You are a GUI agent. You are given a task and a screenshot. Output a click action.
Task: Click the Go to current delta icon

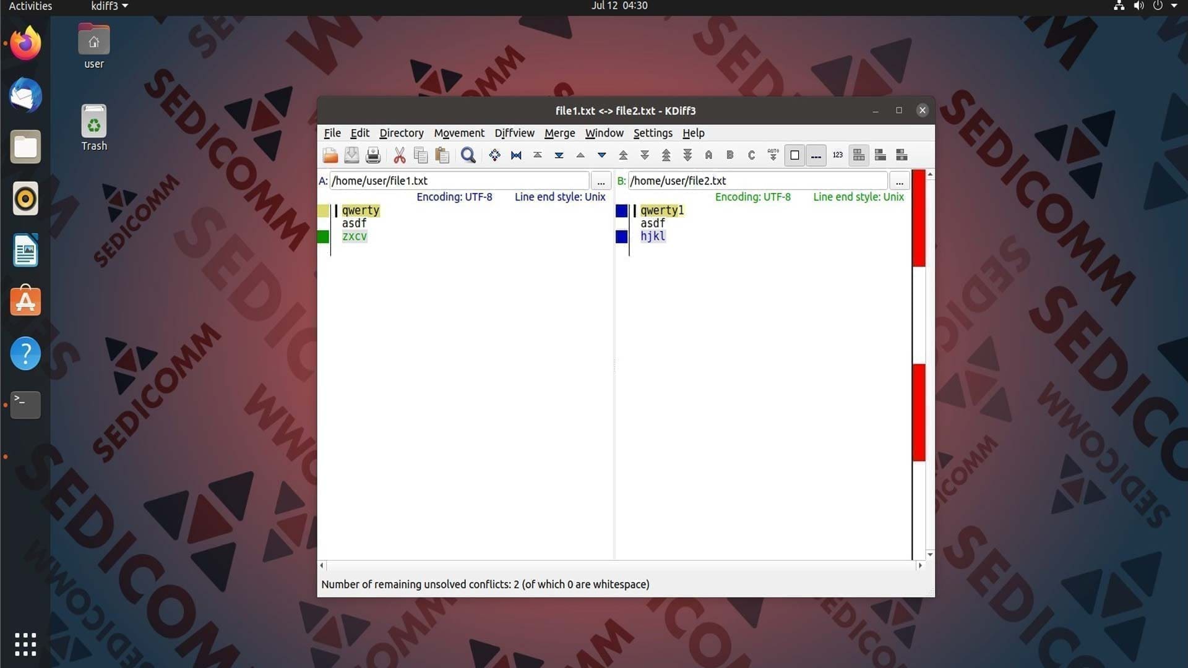point(494,155)
